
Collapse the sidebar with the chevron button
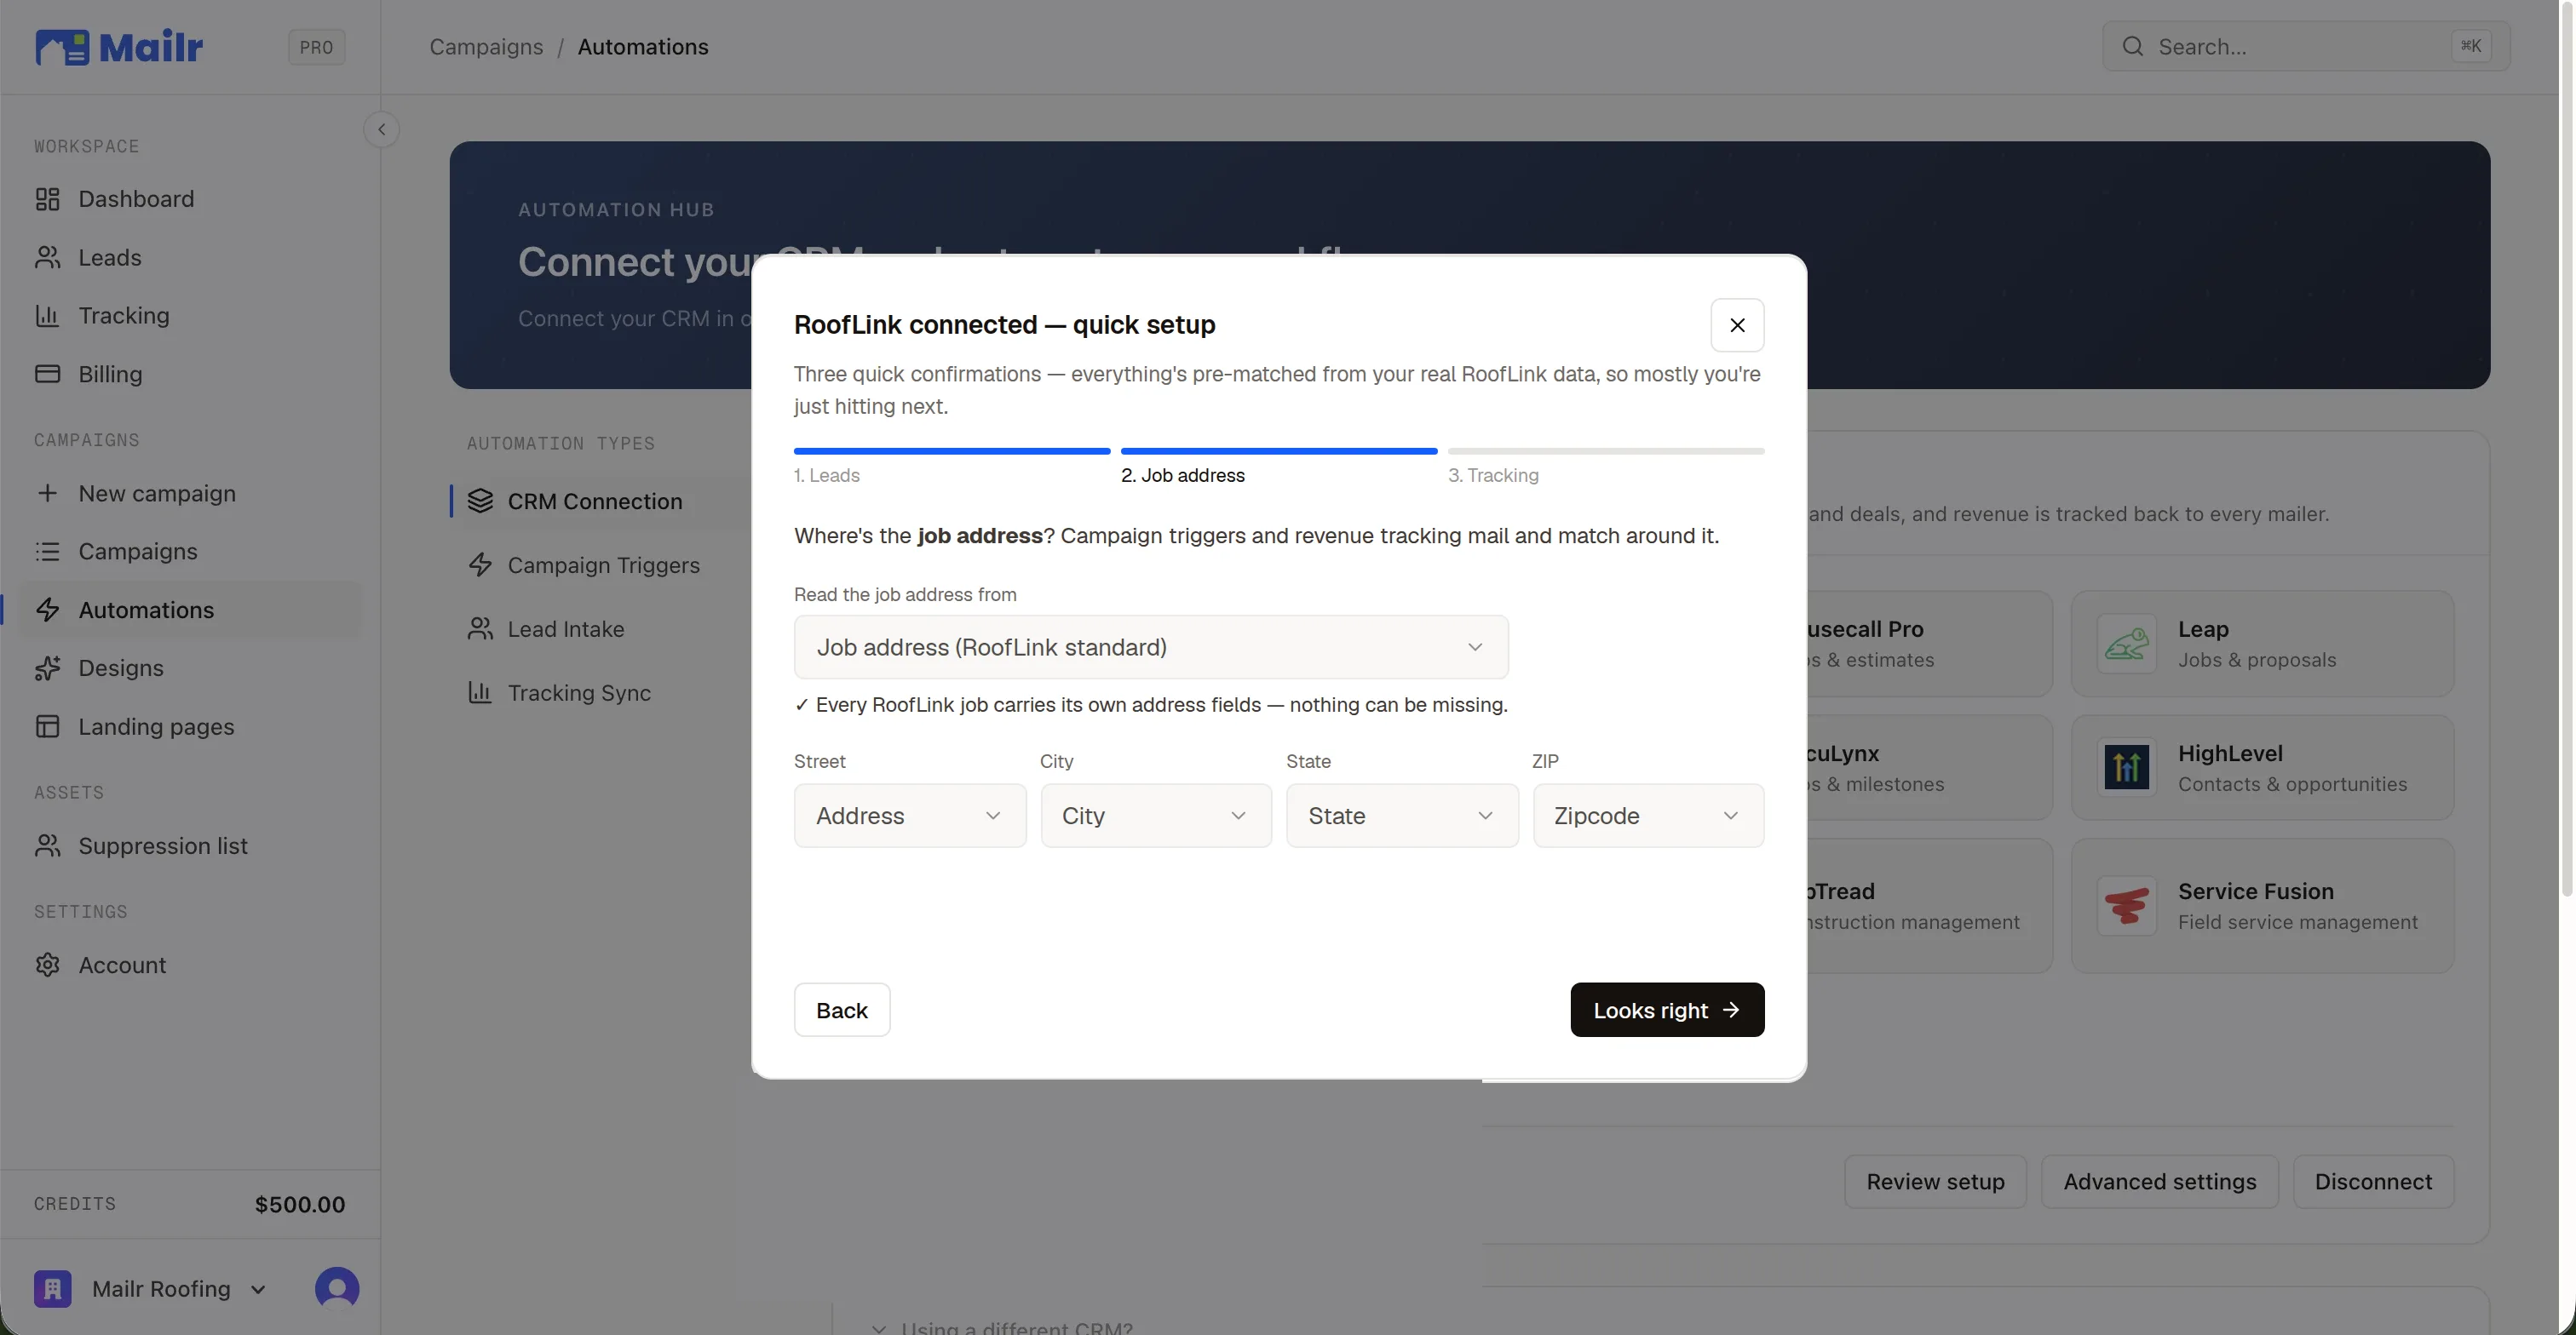pyautogui.click(x=381, y=130)
